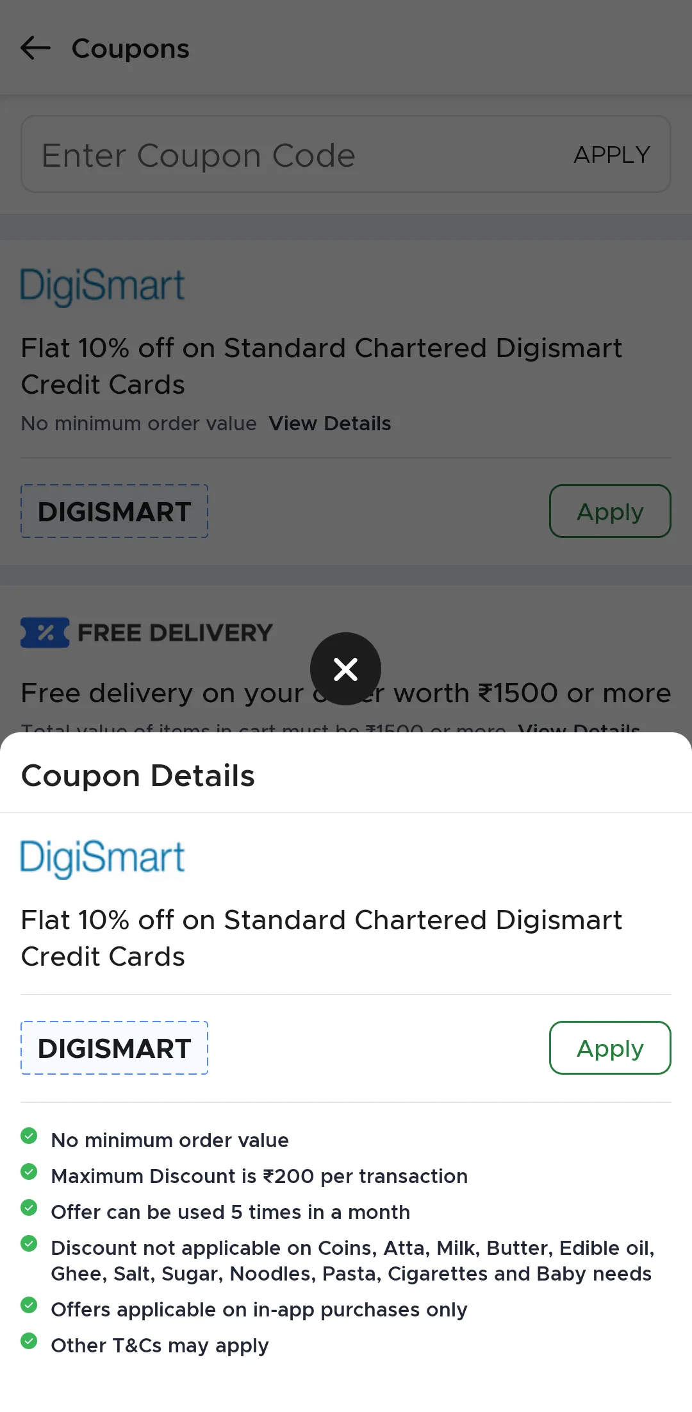Tap the back arrow beside Coupons

click(x=35, y=48)
